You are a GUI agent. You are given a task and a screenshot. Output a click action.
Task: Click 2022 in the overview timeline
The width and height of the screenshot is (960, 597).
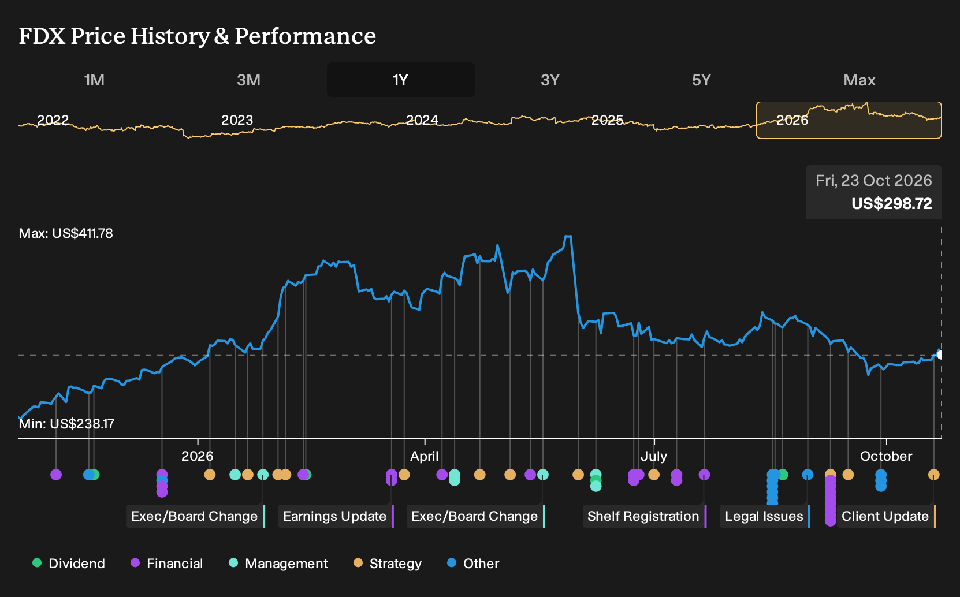click(53, 120)
